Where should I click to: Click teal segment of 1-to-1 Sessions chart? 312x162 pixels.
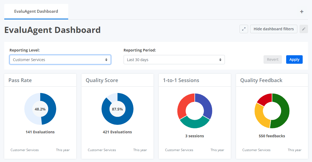pyautogui.click(x=195, y=124)
